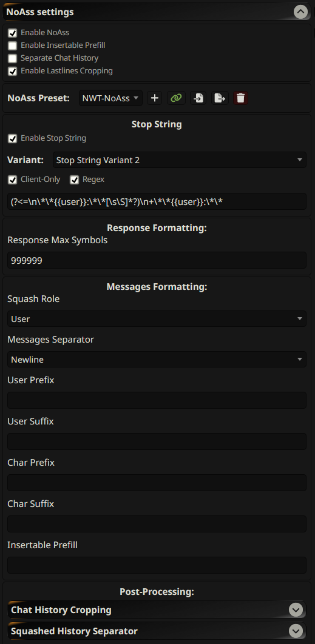The width and height of the screenshot is (315, 644).
Task: Collapse the NoAss settings panel chevron
Action: [300, 12]
